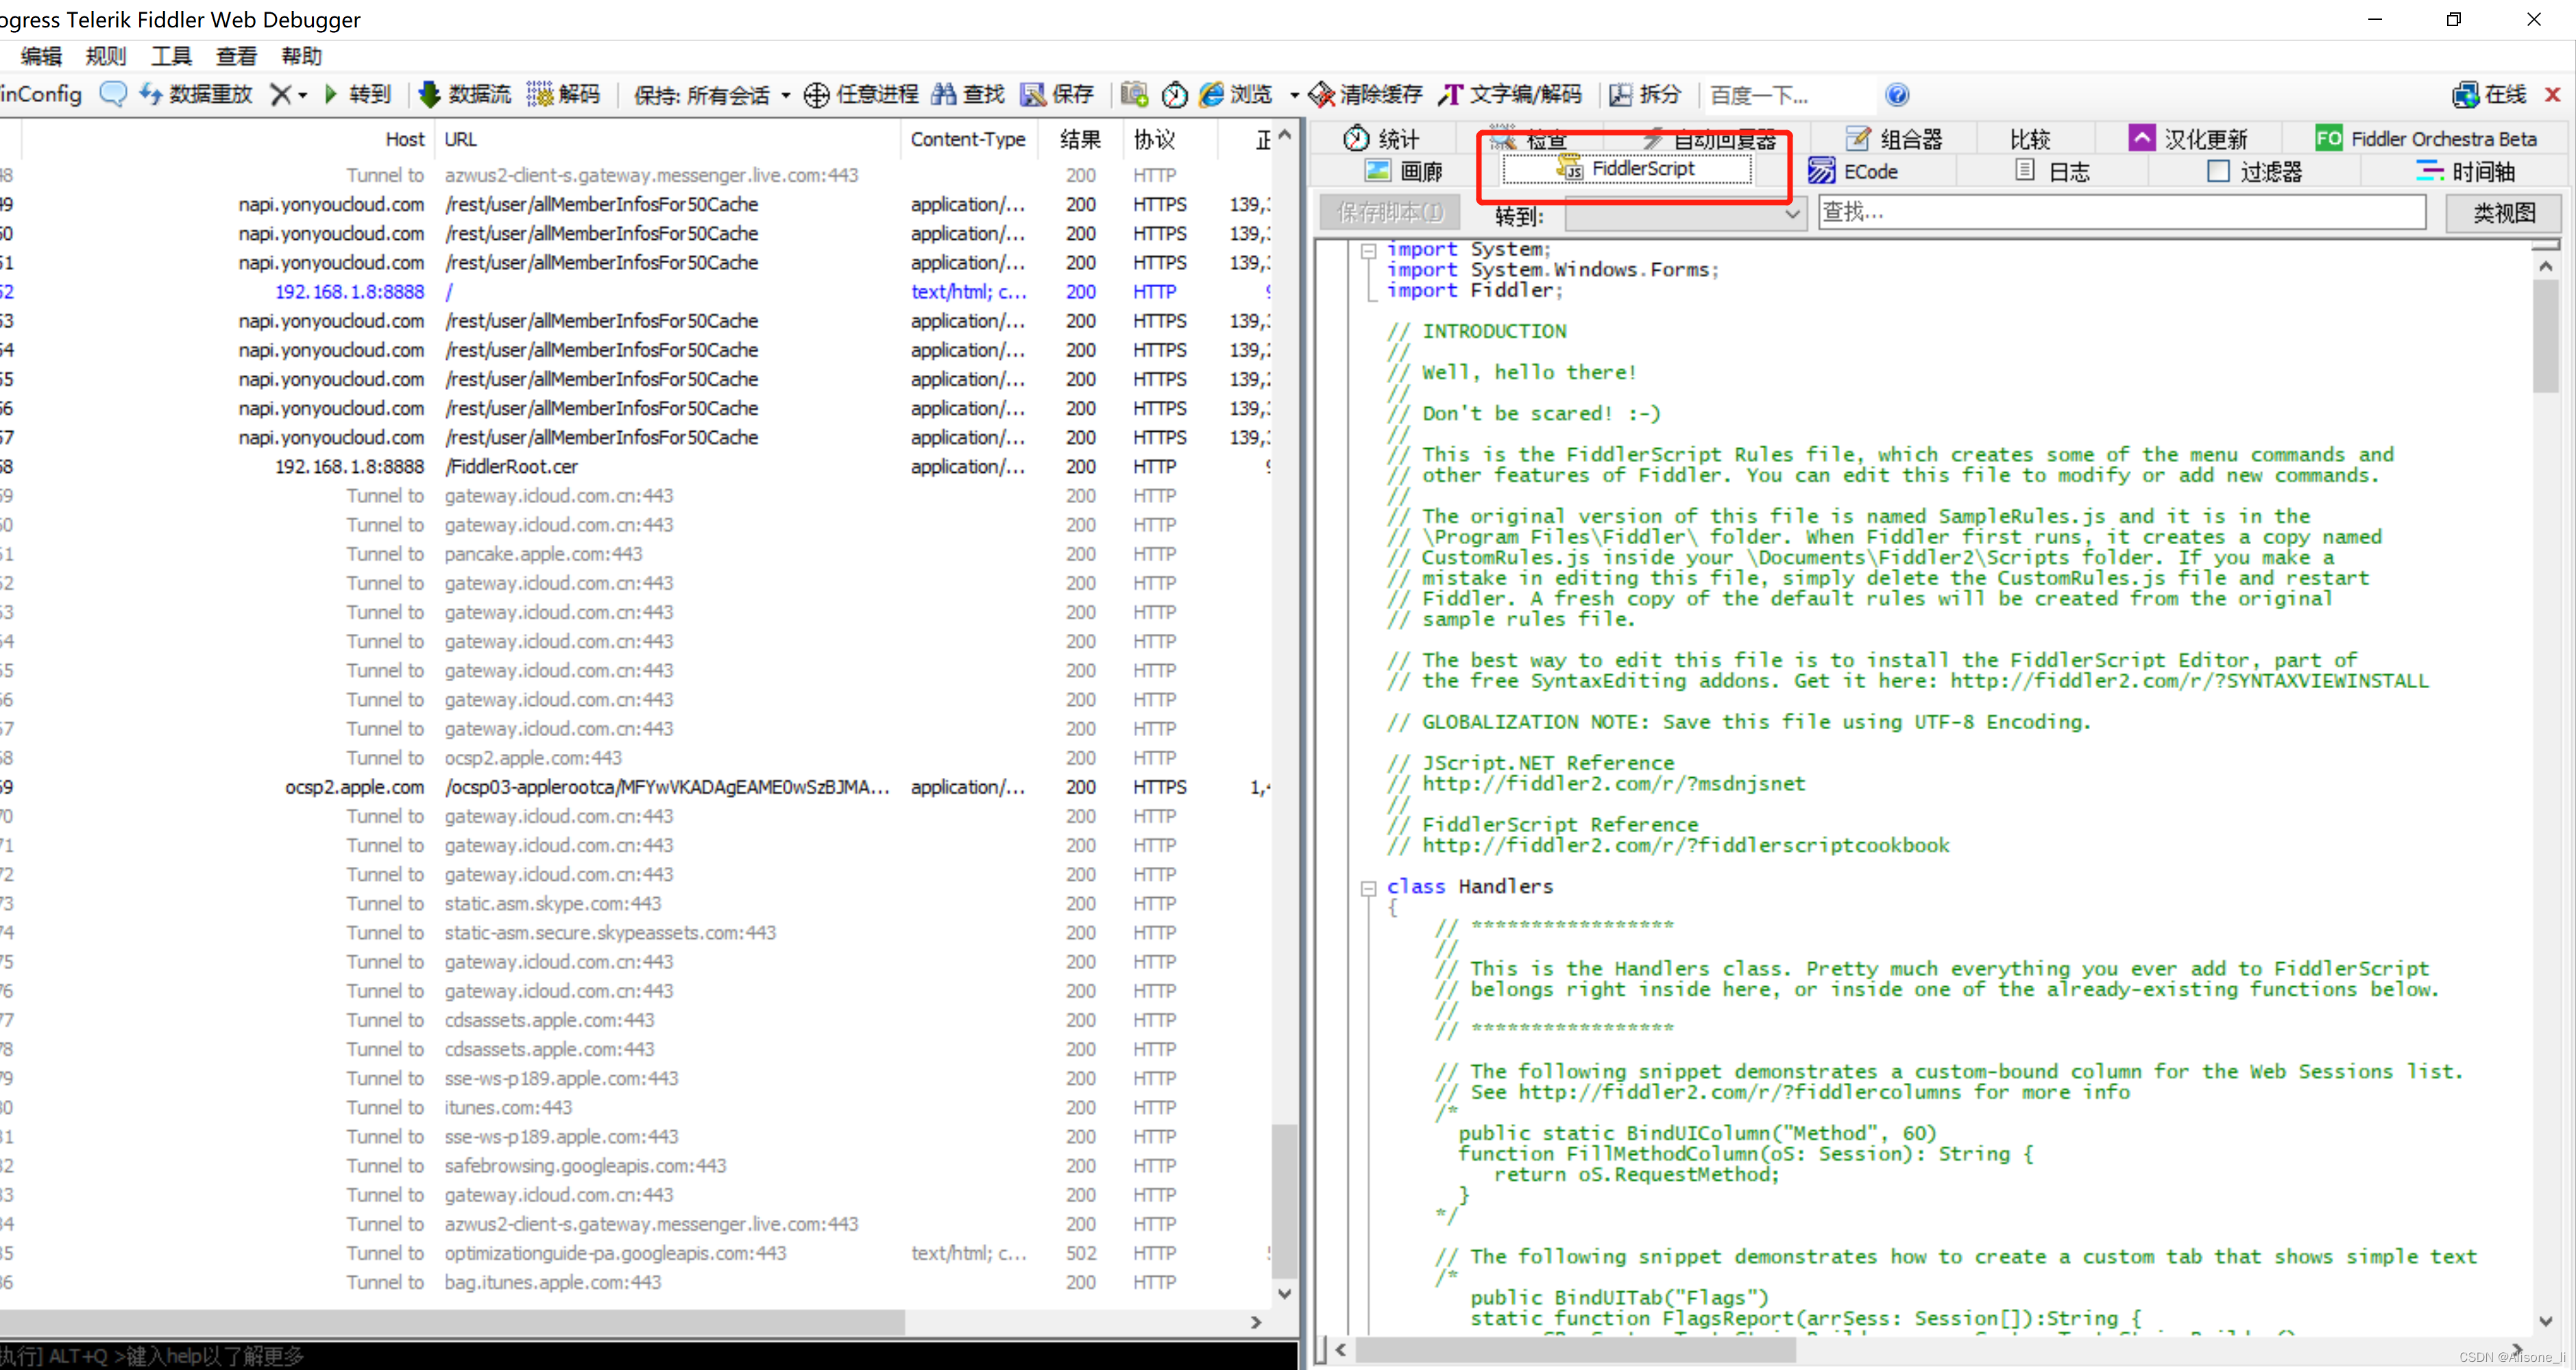2576x1370 pixels.
Task: Click the session list horizontal scrollbar thumb
Action: (452, 1323)
